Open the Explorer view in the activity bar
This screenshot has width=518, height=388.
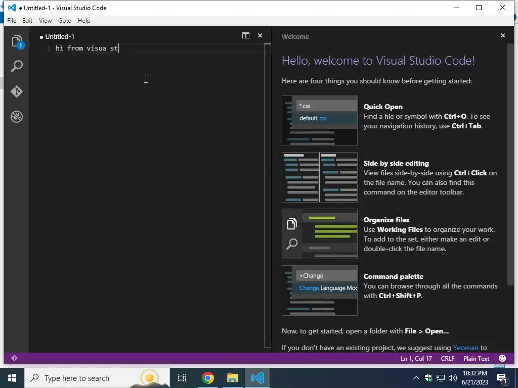click(17, 42)
